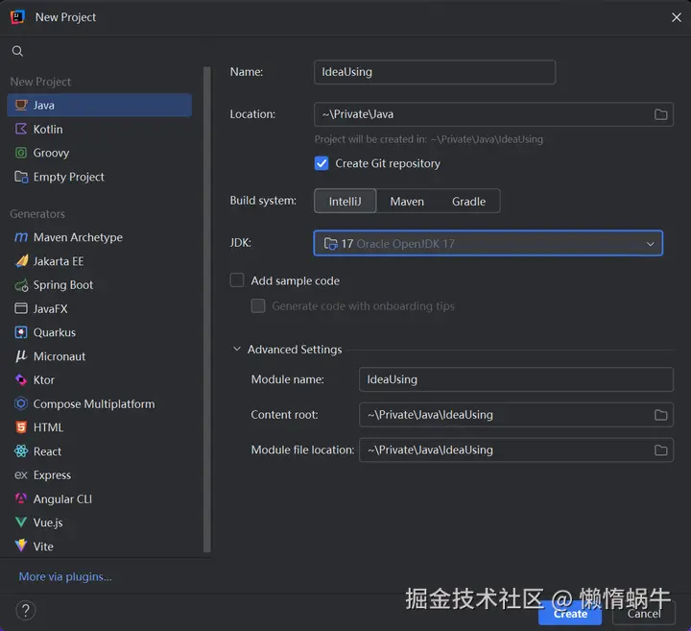The height and width of the screenshot is (631, 691).
Task: Select the Groovy icon
Action: (x=21, y=153)
